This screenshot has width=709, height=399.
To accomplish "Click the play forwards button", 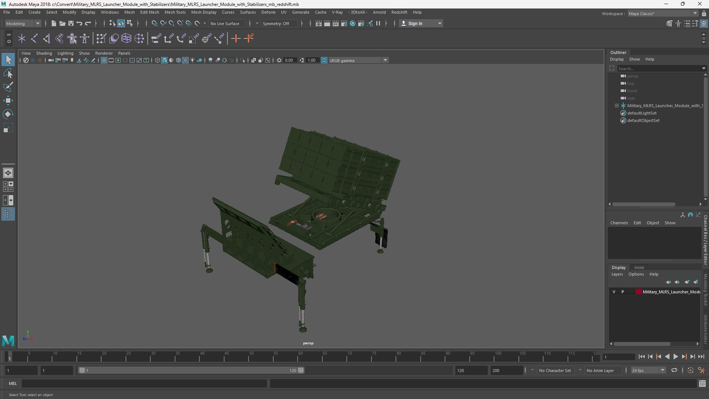I will click(676, 357).
